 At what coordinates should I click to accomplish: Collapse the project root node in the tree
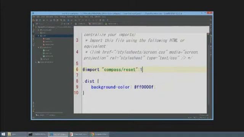coord(36,27)
